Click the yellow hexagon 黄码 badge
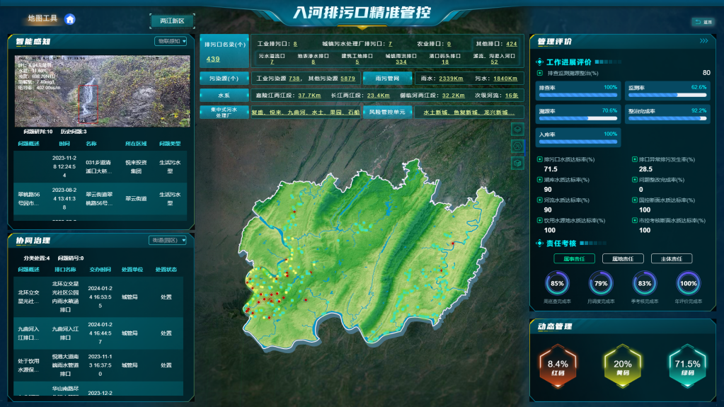Image resolution: width=724 pixels, height=407 pixels. click(622, 366)
